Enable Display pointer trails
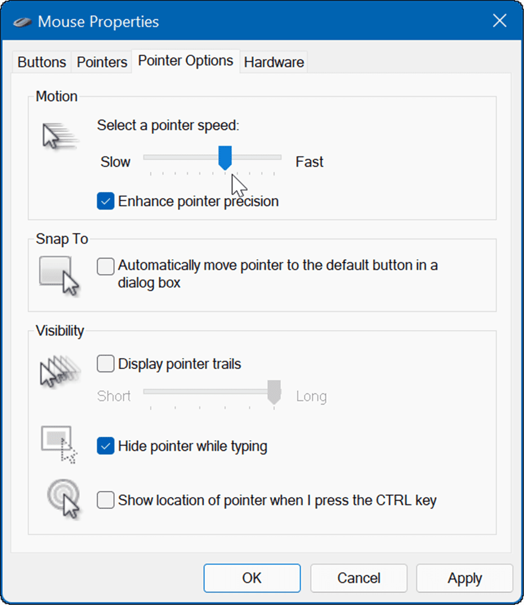The image size is (524, 605). click(x=105, y=364)
